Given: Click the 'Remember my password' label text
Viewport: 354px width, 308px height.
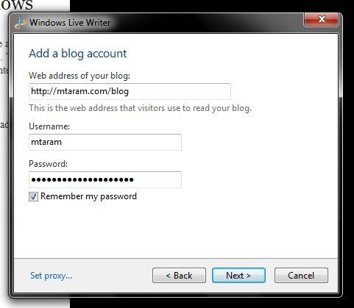Looking at the screenshot, I should [88, 196].
